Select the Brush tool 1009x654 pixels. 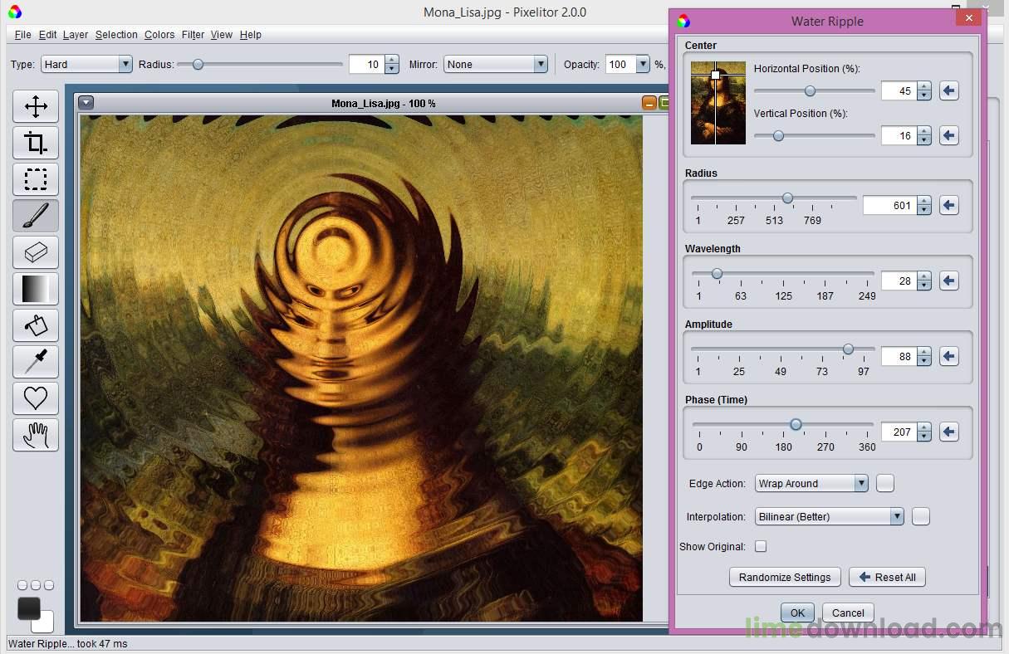click(x=35, y=216)
